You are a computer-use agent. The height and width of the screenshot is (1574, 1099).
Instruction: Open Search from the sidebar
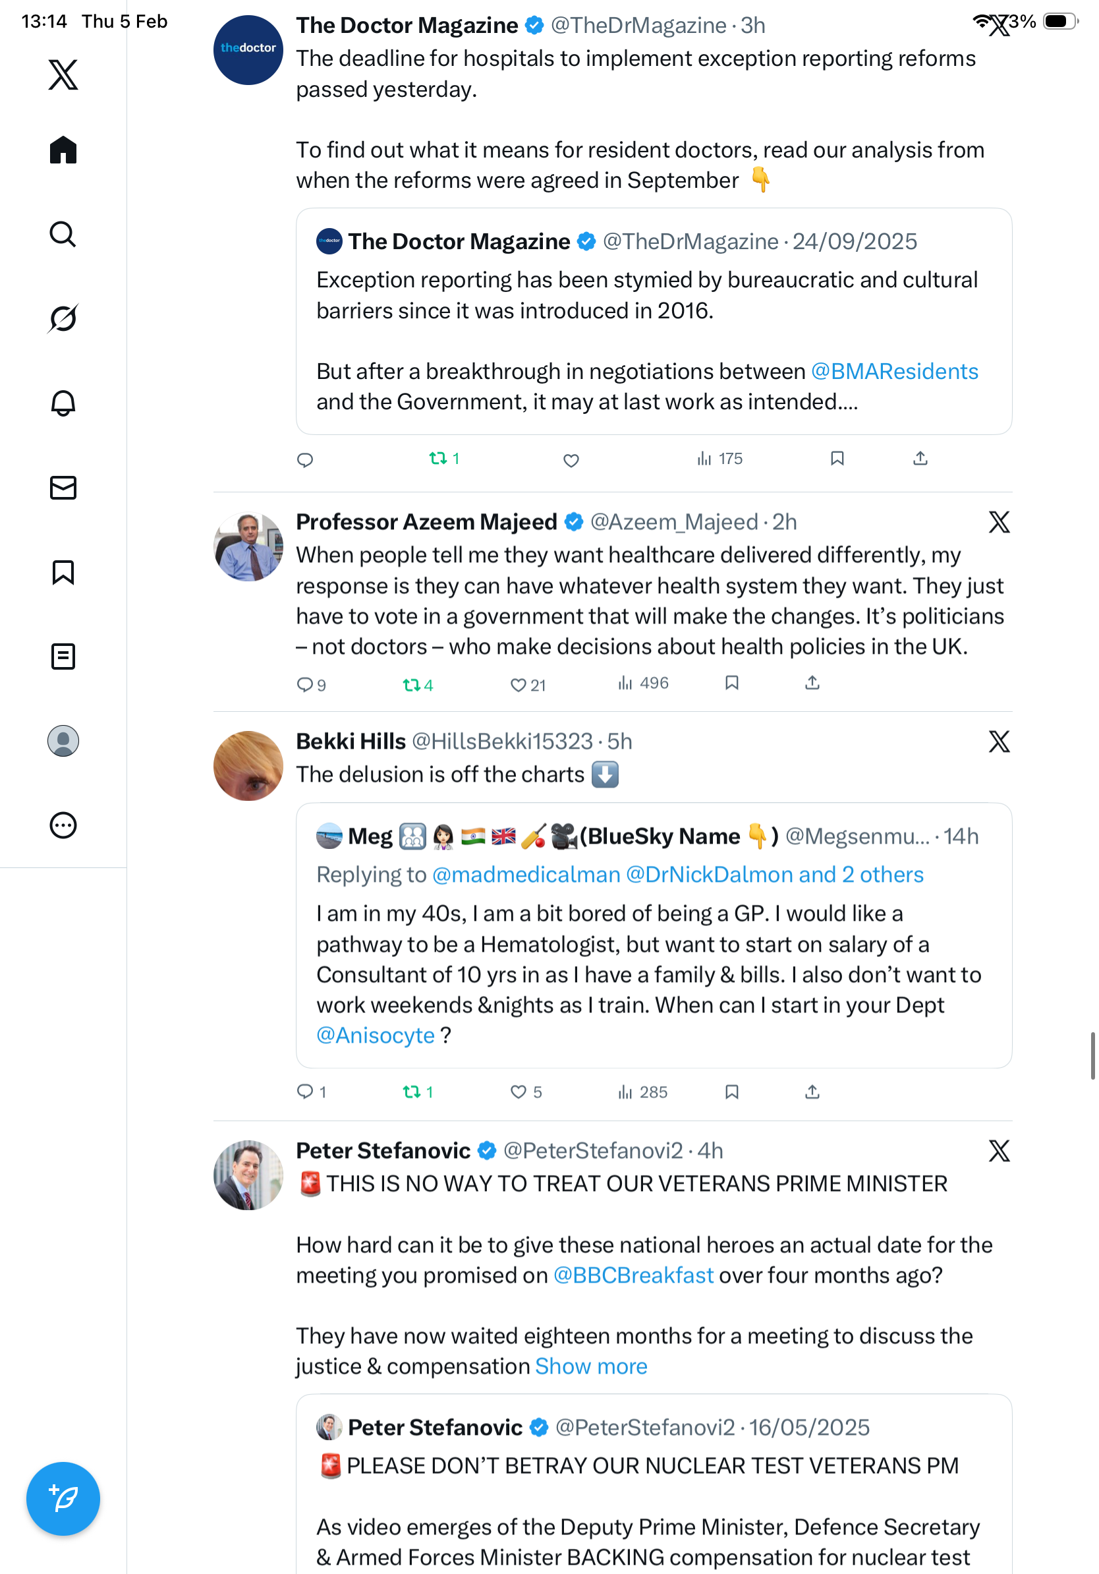63,235
